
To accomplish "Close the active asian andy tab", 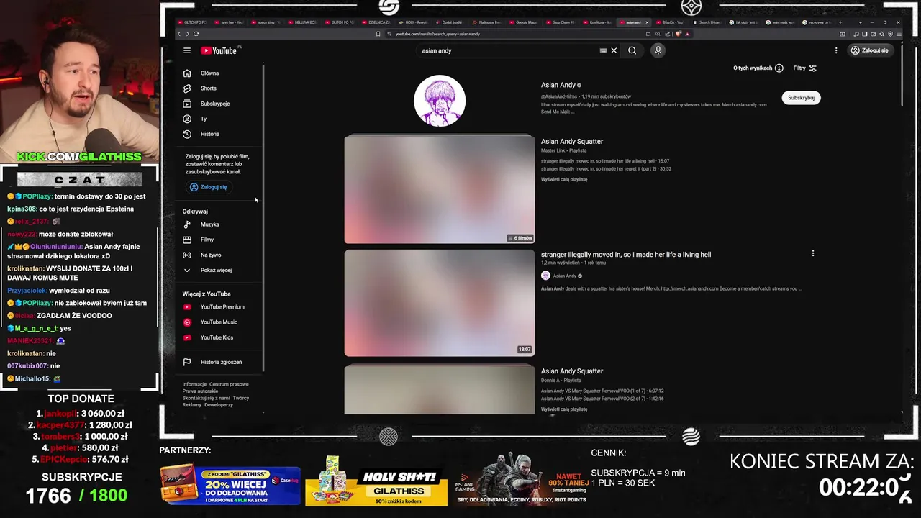I will click(x=647, y=22).
